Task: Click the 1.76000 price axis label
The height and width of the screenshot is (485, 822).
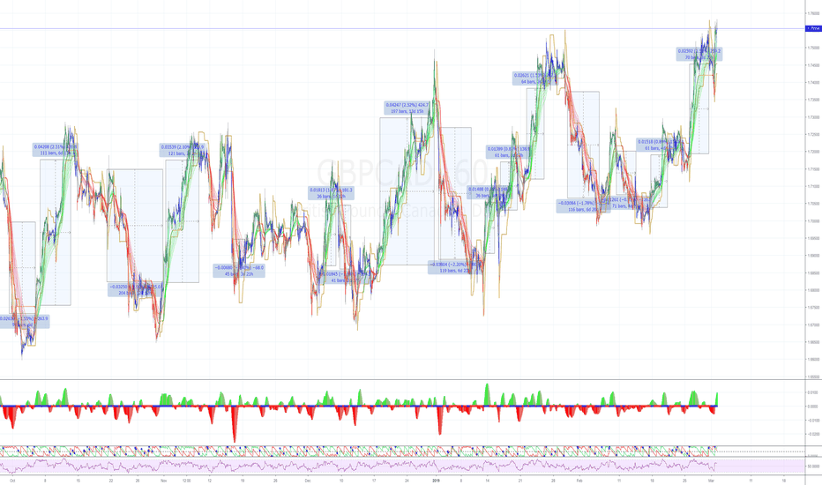Action: coord(813,13)
